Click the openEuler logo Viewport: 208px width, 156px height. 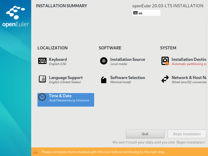(x=16, y=17)
